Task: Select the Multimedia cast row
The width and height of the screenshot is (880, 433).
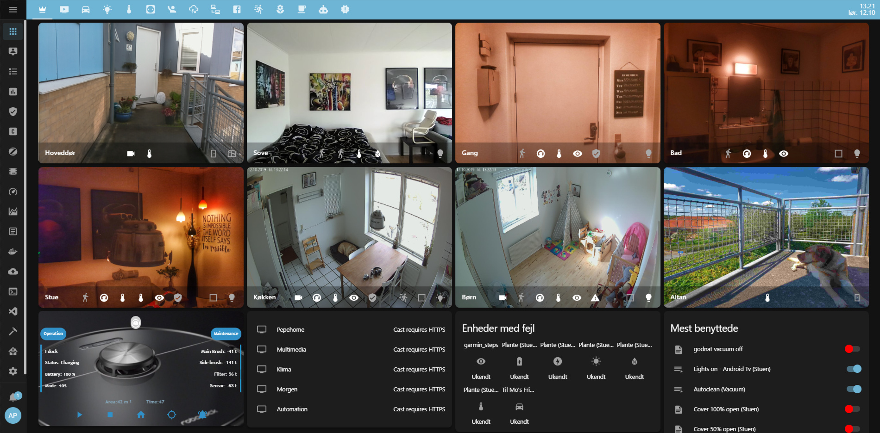Action: tap(350, 350)
